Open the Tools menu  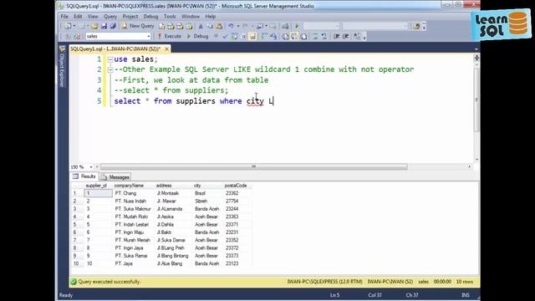click(170, 17)
